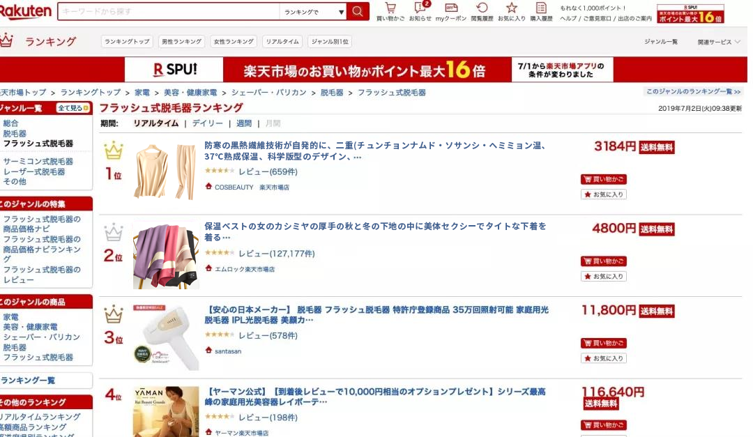Viewport: 753px width, 437px height.
Task: Open このジャンルのランキング一覧 link
Action: point(694,91)
